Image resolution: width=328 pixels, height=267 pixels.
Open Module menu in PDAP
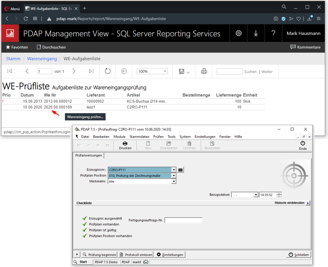119,136
